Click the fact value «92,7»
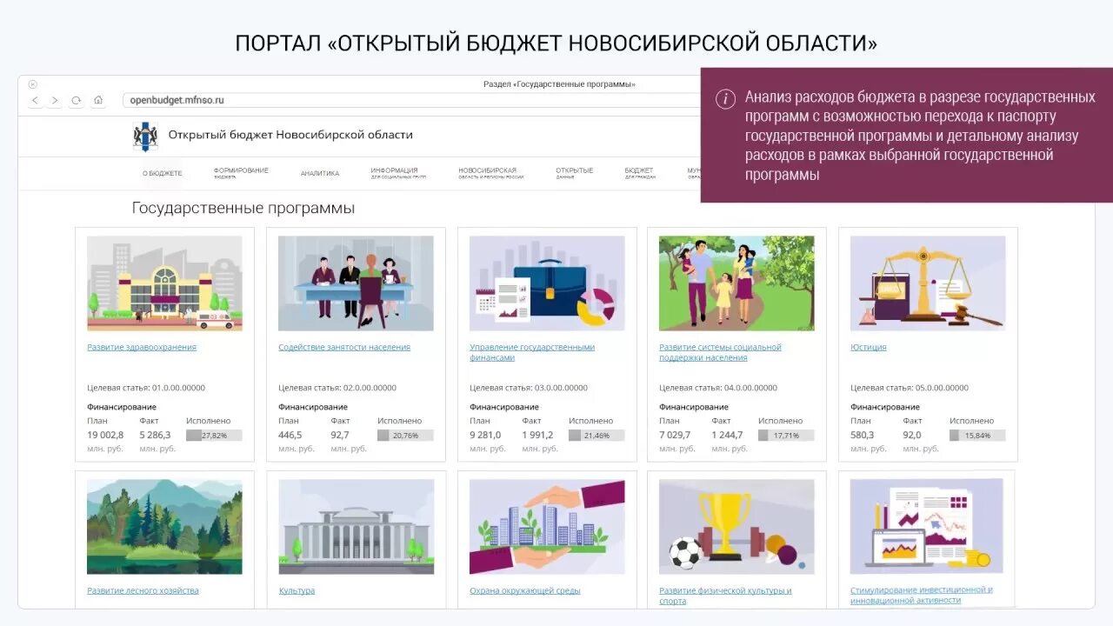This screenshot has width=1113, height=626. (x=340, y=435)
